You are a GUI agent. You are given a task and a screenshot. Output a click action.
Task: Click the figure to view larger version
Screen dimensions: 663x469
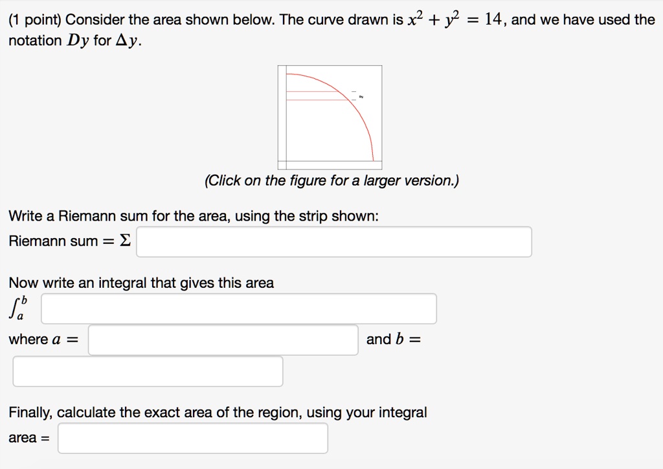[329, 116]
